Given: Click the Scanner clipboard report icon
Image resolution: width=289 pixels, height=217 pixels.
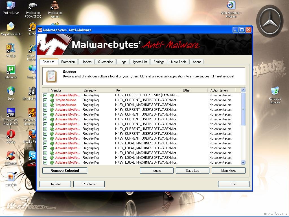Looking at the screenshot, I should click(51, 76).
